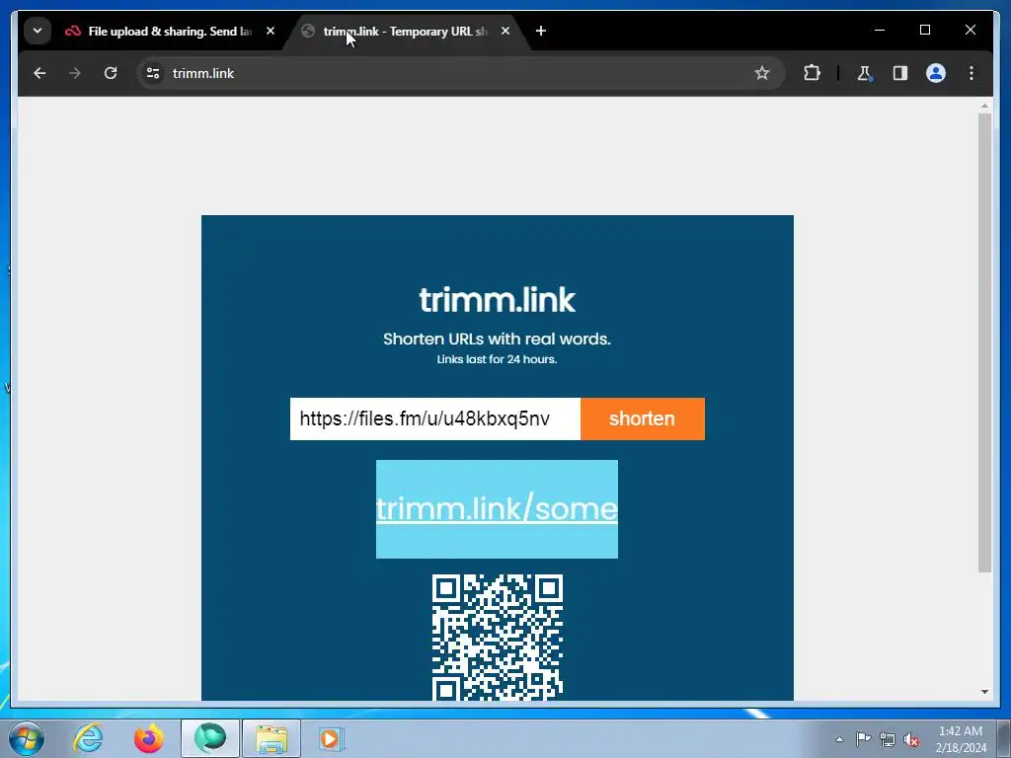Open Chrome Labs flask icon
Screen dimensions: 1011x758
[x=865, y=73]
